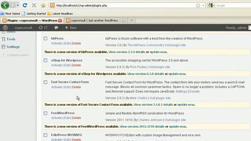Image resolution: width=251 pixels, height=141 pixels.
Task: Check the FeedWordPress plugin checkbox
Action: 45,113
